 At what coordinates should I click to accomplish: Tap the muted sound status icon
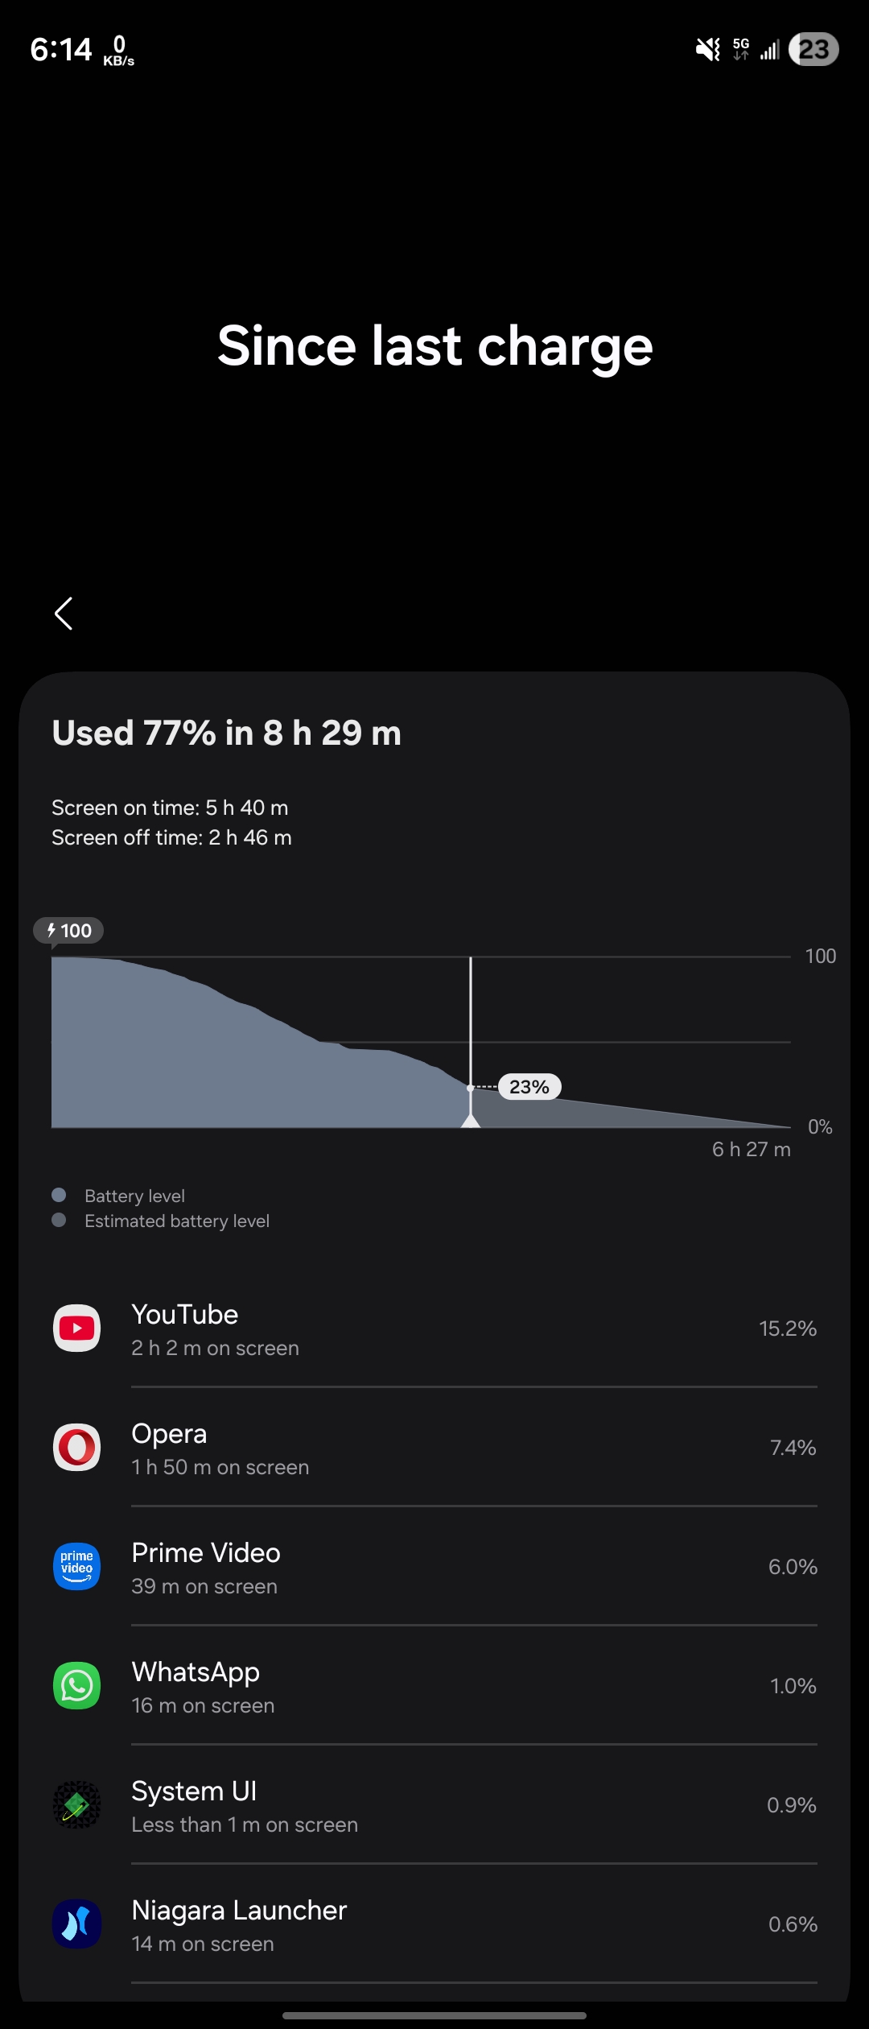(708, 50)
